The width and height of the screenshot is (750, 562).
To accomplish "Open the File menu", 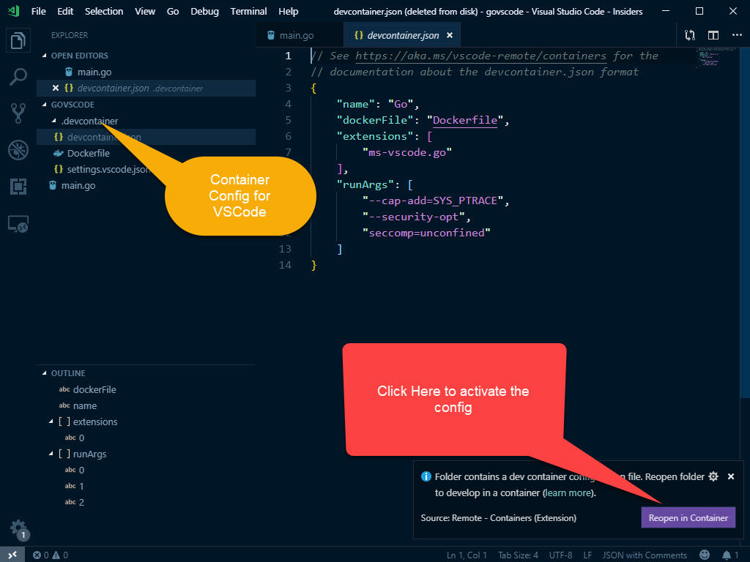I will click(38, 11).
